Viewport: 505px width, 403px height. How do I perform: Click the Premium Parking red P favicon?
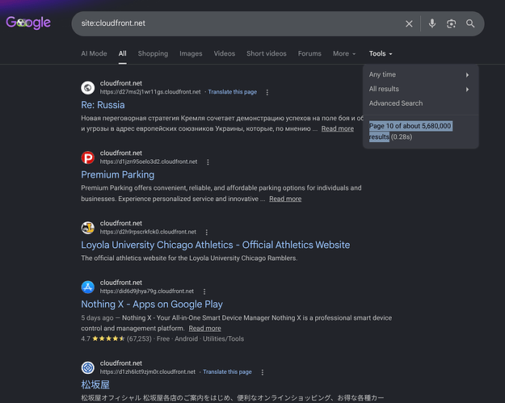(x=87, y=157)
